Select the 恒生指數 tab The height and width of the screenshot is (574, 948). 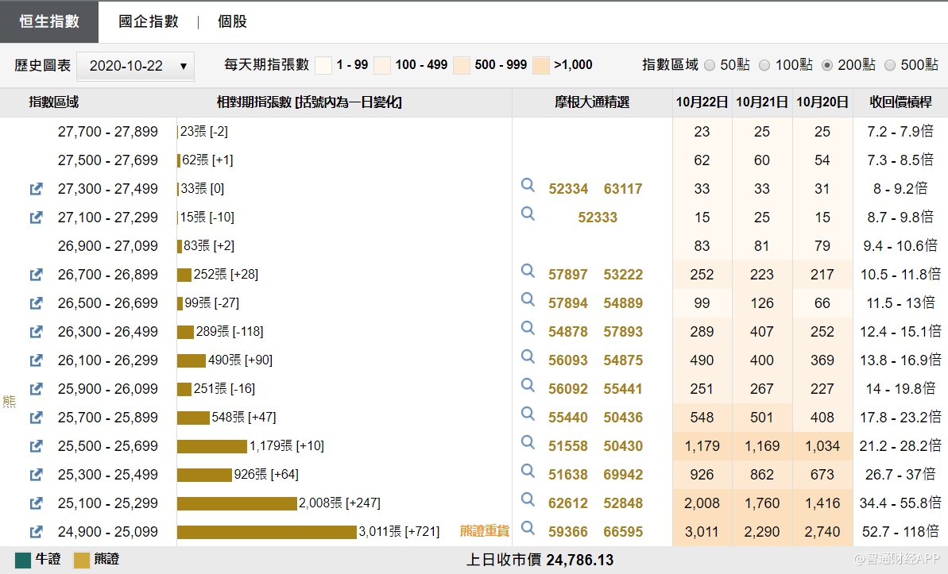coord(49,21)
